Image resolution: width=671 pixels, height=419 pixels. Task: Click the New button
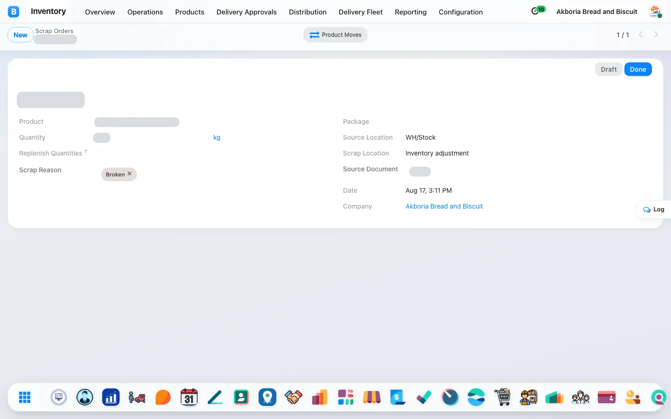[21, 35]
